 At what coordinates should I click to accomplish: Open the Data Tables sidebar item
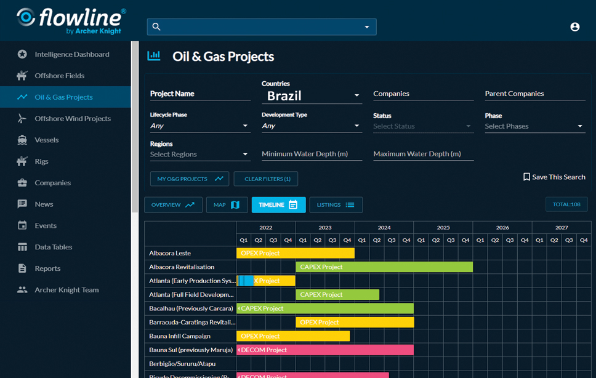65,247
